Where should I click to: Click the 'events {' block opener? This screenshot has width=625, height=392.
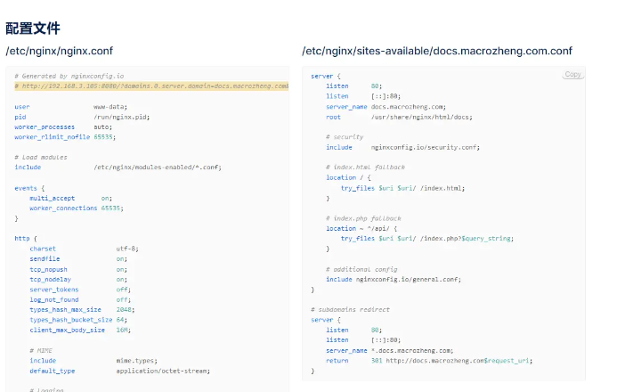[29, 188]
